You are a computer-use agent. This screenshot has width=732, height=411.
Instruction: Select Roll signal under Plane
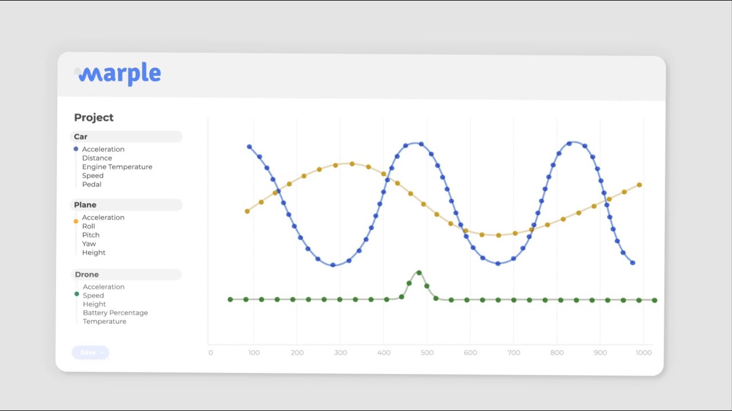(x=89, y=226)
